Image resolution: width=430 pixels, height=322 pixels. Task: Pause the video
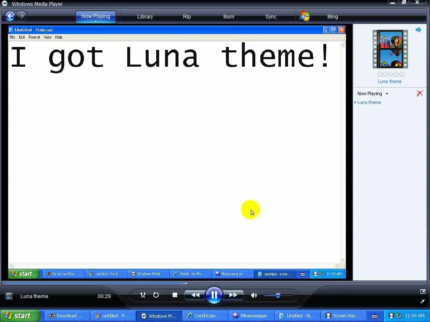tap(214, 295)
